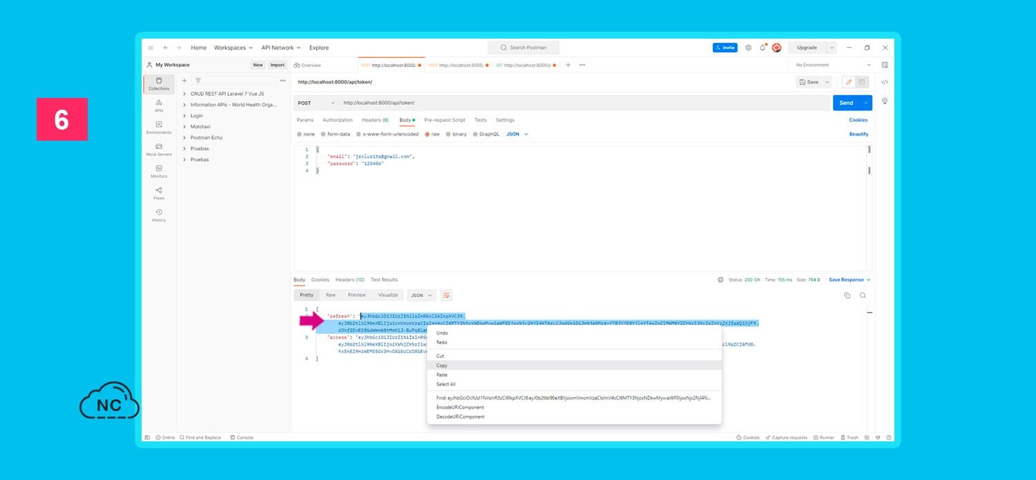Click the Beautify link
This screenshot has height=480, width=1036.
pos(859,134)
